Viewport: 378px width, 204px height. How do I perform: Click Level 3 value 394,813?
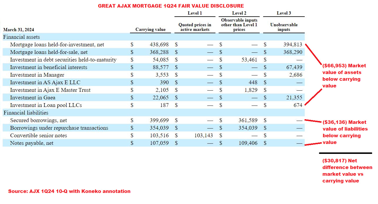[293, 45]
